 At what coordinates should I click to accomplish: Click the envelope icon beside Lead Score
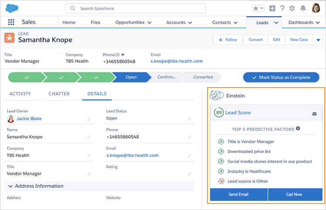pos(314,114)
